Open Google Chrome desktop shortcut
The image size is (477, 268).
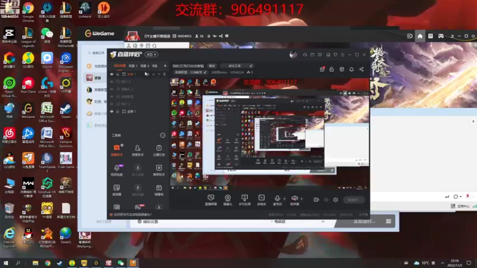click(x=28, y=12)
